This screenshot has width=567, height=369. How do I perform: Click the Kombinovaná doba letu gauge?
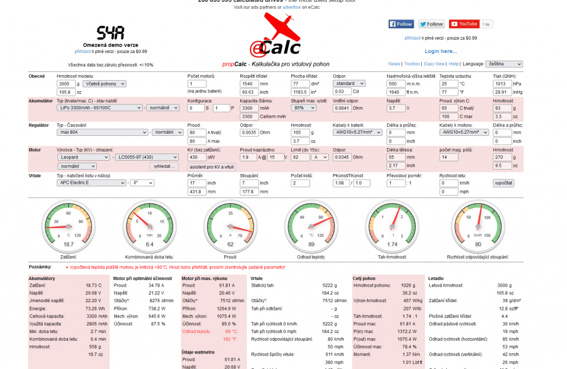pos(149,226)
